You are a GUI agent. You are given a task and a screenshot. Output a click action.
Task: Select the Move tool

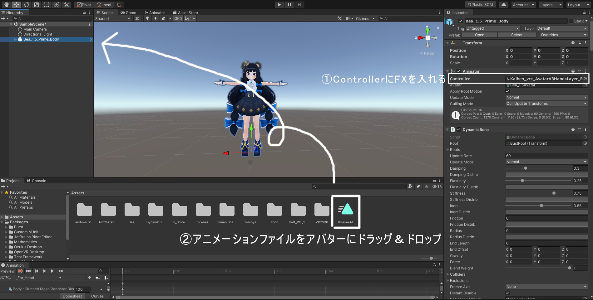click(16, 5)
